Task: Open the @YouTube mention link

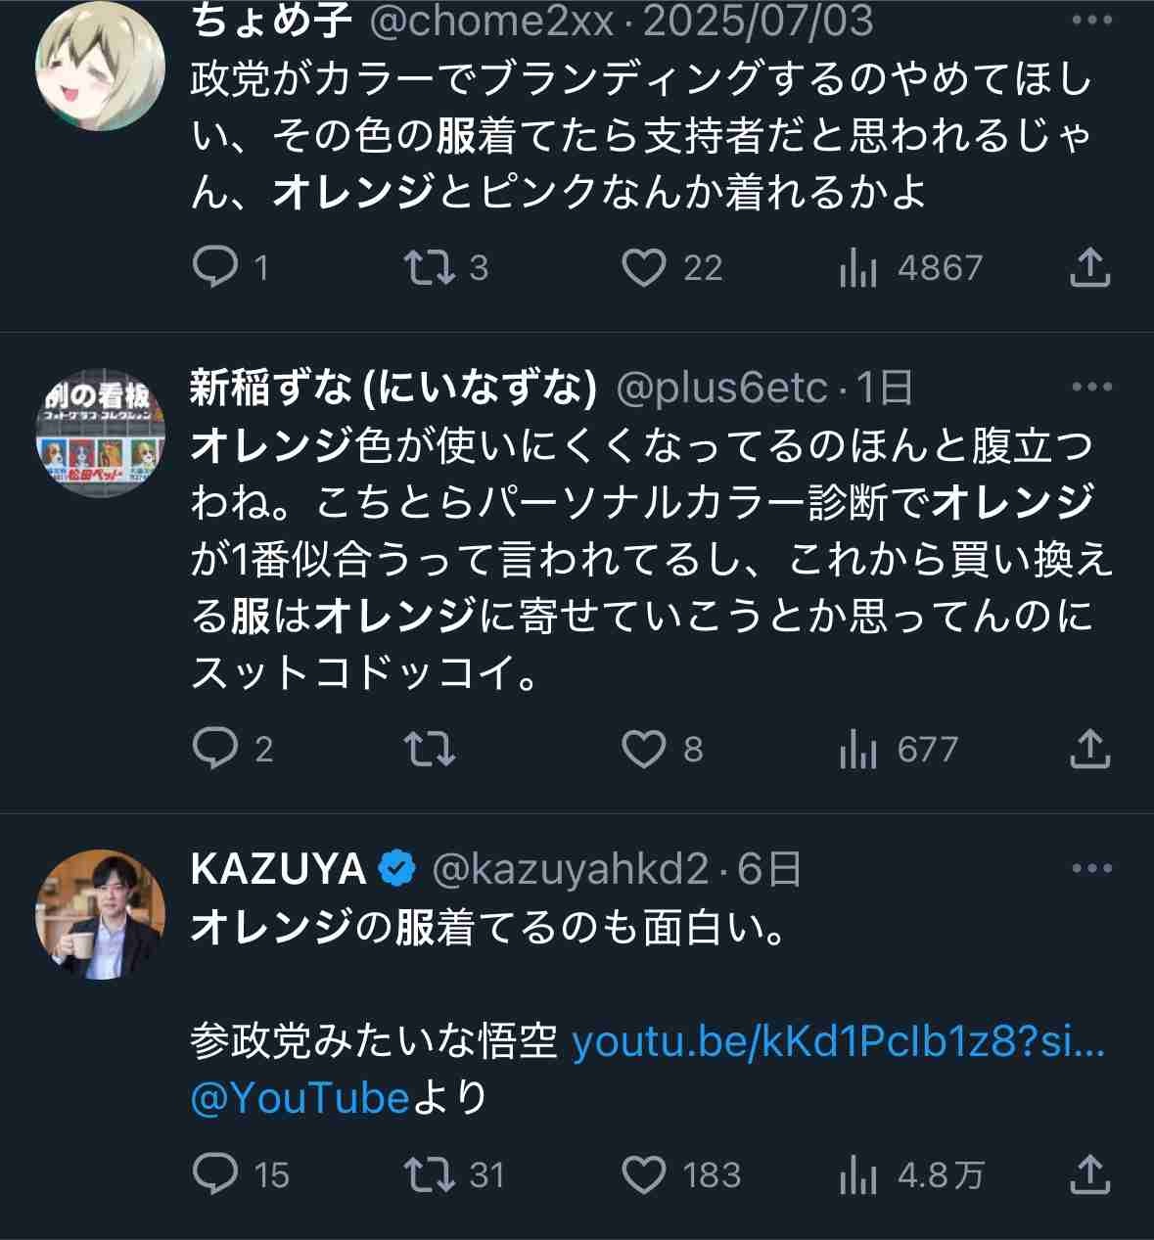Action: (300, 1098)
